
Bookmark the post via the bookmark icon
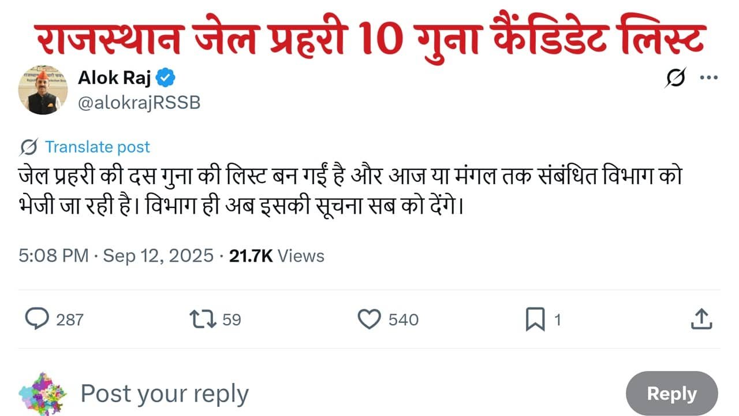(536, 319)
